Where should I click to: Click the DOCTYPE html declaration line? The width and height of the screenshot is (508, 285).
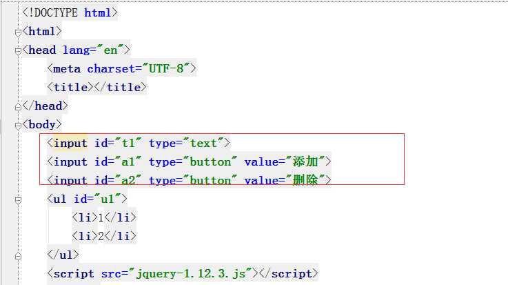click(x=70, y=13)
